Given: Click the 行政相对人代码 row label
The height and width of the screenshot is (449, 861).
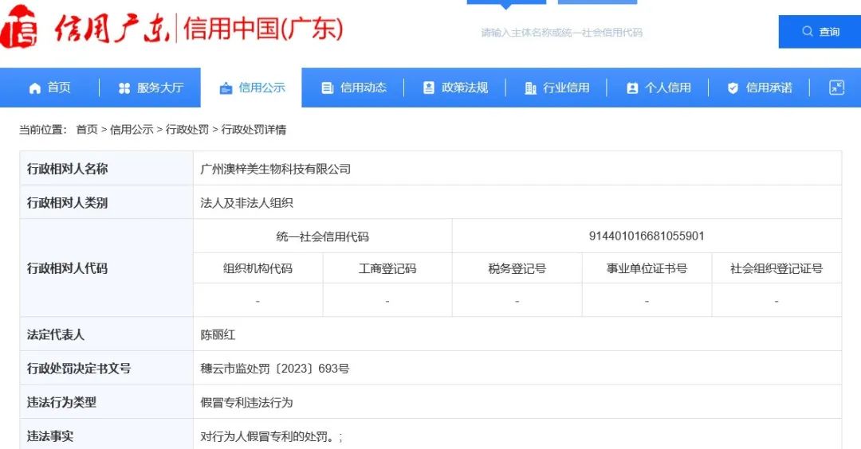Looking at the screenshot, I should (x=67, y=268).
